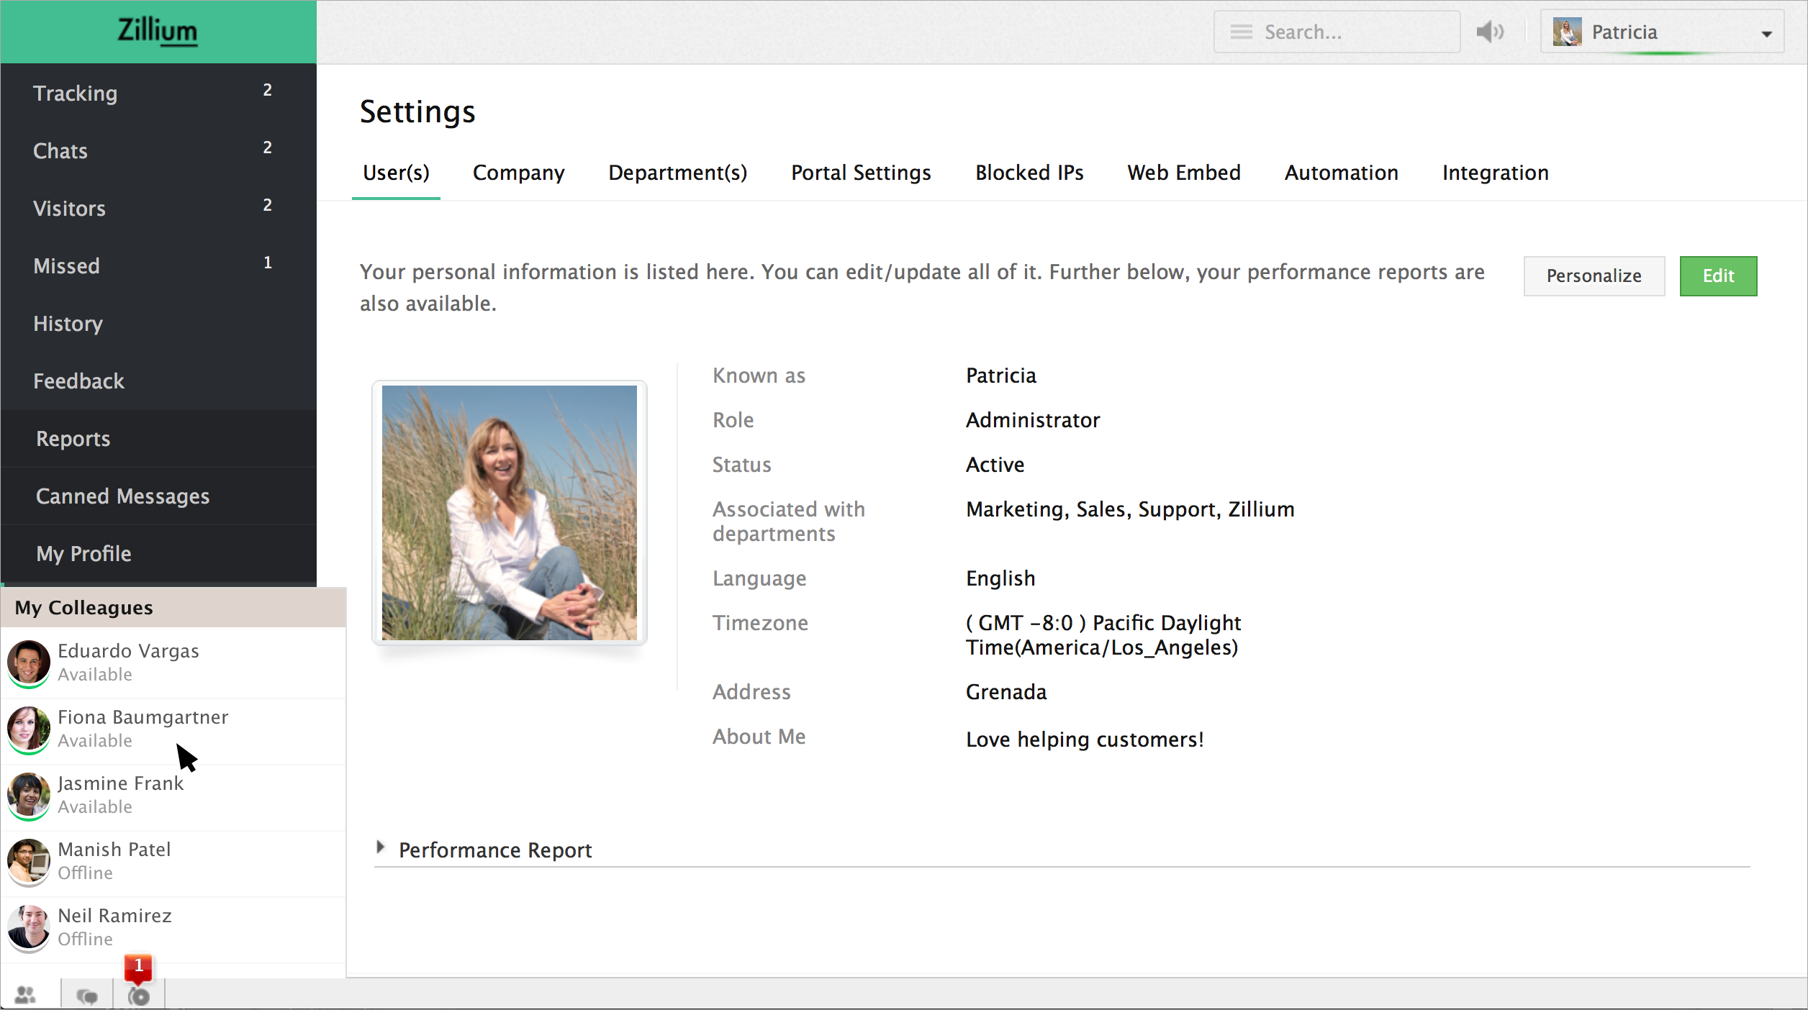This screenshot has width=1808, height=1010.
Task: Click Eduardo Vargas's avatar
Action: (29, 662)
